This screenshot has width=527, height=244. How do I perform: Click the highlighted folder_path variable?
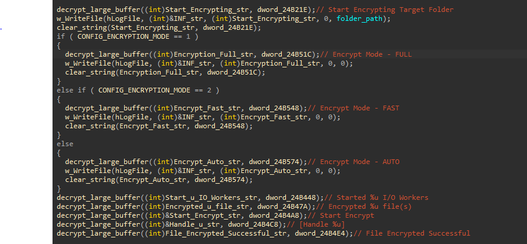360,19
